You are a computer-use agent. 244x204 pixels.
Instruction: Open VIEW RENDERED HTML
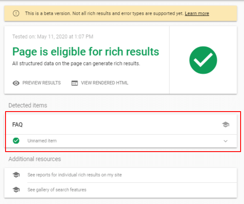[x=105, y=83]
